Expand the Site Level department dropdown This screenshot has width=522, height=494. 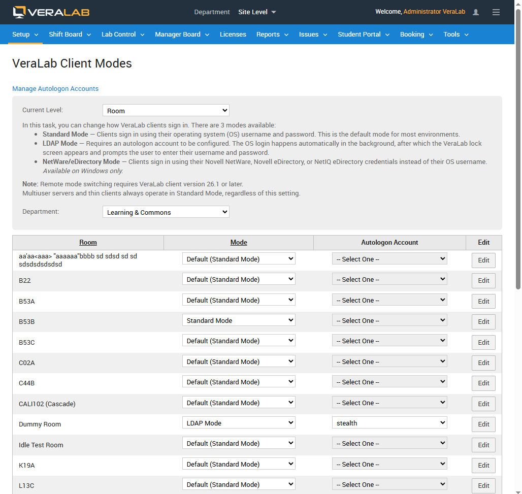tap(257, 12)
